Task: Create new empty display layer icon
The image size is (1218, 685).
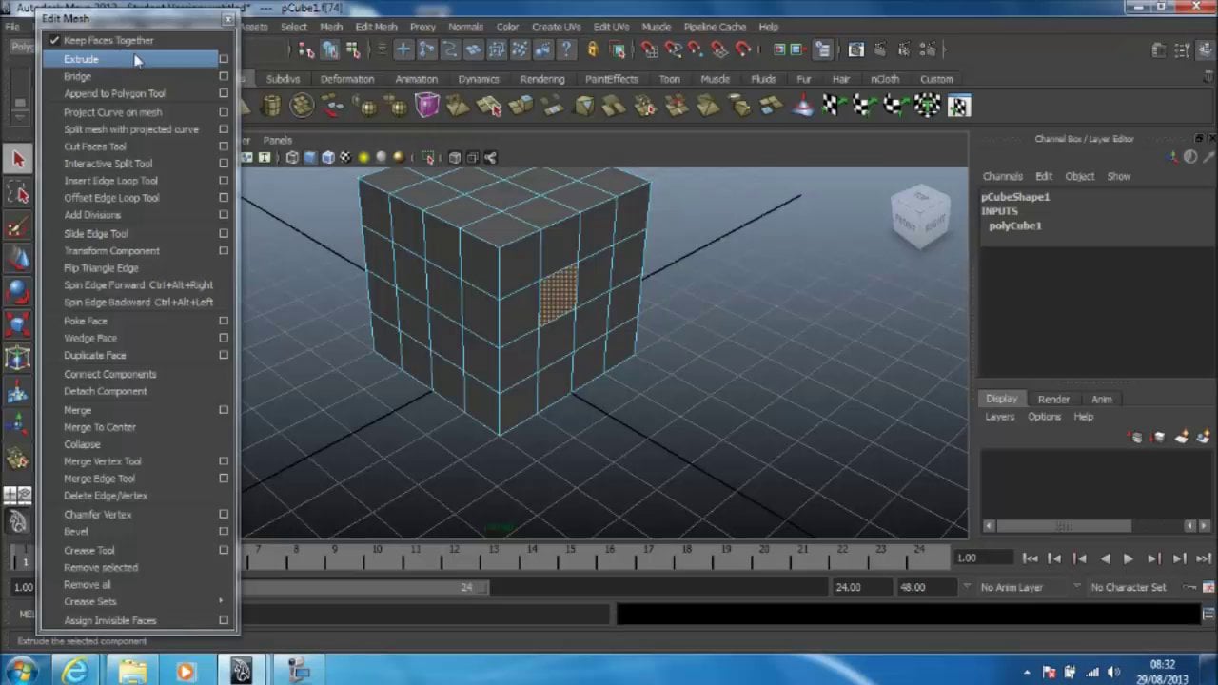Action: coord(1181,438)
